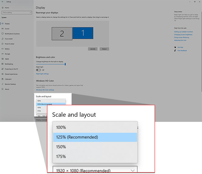Click the Notifications & actions icon
The height and width of the screenshot is (174, 202).
2,34
